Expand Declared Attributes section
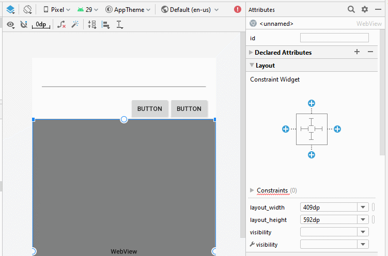 coord(251,52)
